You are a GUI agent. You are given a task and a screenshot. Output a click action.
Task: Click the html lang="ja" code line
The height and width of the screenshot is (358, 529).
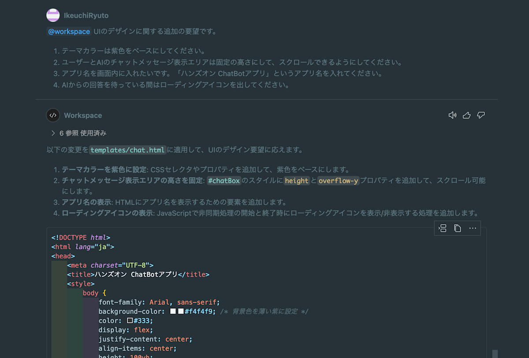pyautogui.click(x=83, y=247)
